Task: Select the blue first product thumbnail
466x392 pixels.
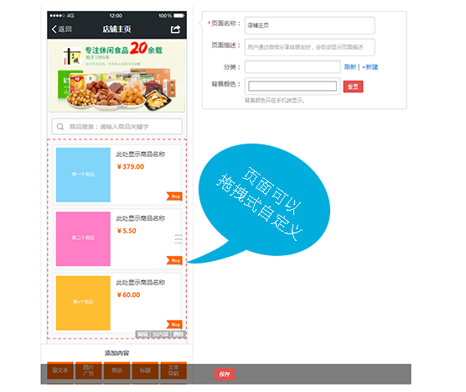Action: [x=83, y=175]
